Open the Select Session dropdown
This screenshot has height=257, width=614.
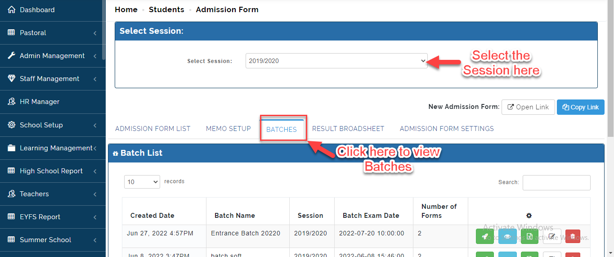click(336, 61)
